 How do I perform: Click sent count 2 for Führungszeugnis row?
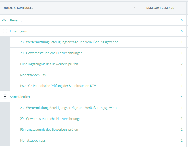point(182,64)
